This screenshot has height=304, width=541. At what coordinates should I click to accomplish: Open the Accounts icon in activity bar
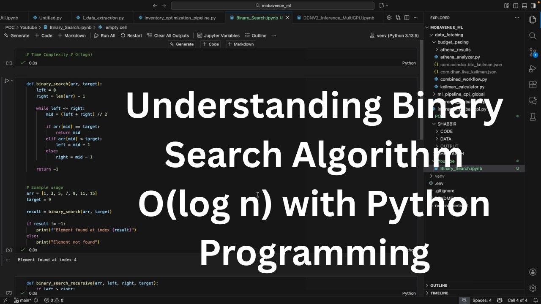[533, 272]
